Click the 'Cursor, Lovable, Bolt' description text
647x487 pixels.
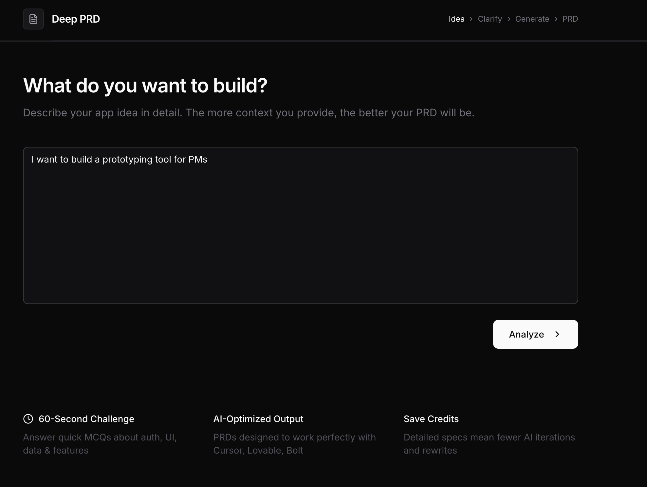coord(258,450)
